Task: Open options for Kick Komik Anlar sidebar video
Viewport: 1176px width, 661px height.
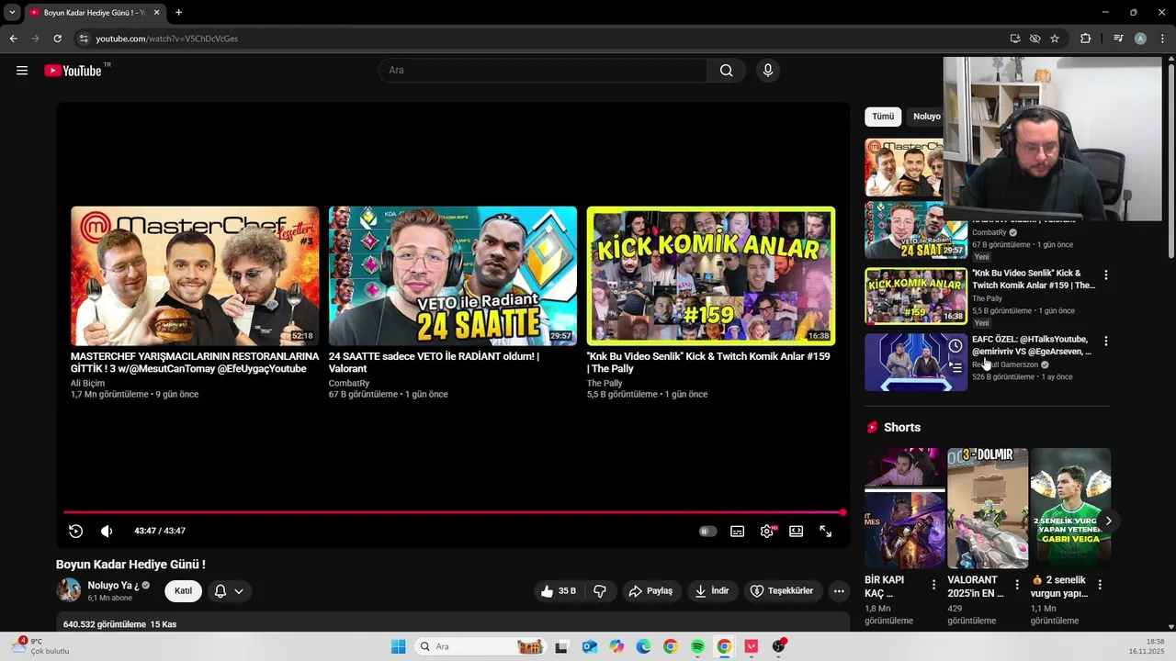Action: coord(1105,274)
